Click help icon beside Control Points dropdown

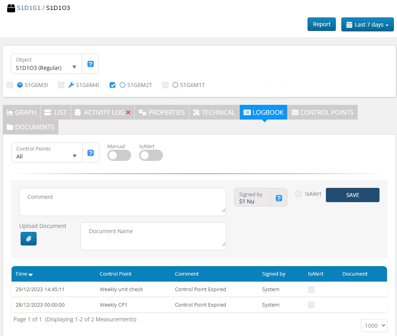(91, 153)
